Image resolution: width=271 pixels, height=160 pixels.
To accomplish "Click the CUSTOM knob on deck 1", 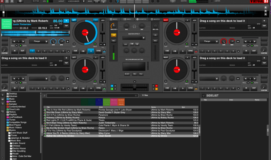I will point(4,49).
